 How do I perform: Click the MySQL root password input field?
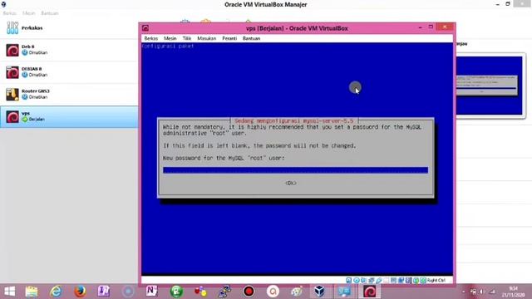(296, 170)
